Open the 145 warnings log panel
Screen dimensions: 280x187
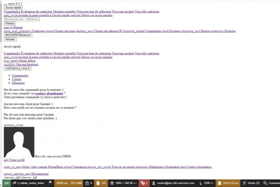pos(101,183)
